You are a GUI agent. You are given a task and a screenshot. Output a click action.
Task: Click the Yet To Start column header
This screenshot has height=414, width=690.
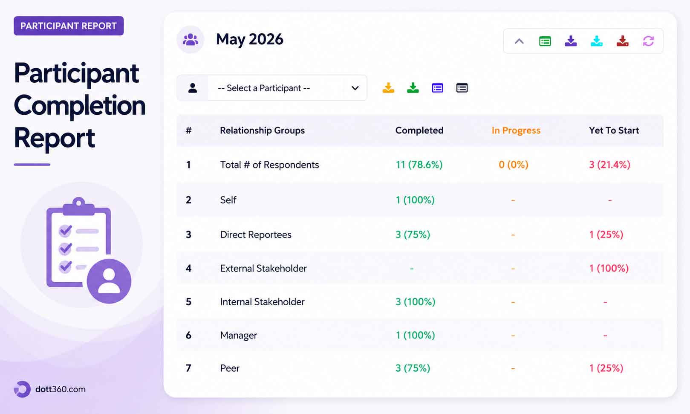click(x=614, y=130)
